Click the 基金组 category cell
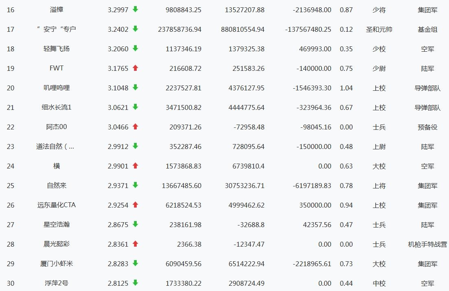Viewport: 449px width, 291px height. click(x=427, y=29)
